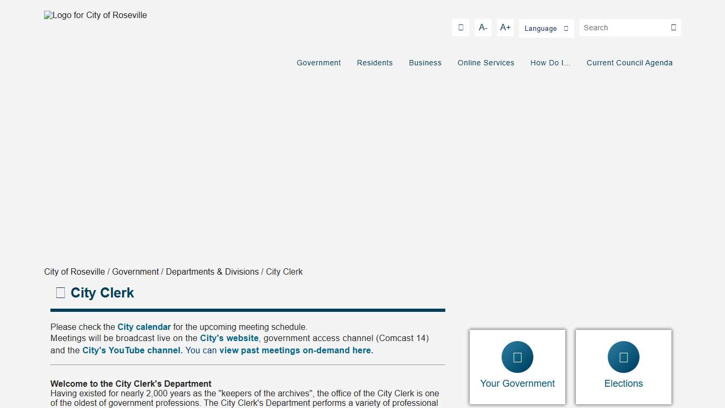Expand the Government navigation menu

click(x=318, y=63)
